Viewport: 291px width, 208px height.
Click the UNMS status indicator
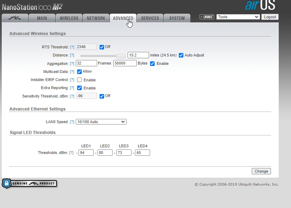click(x=207, y=17)
